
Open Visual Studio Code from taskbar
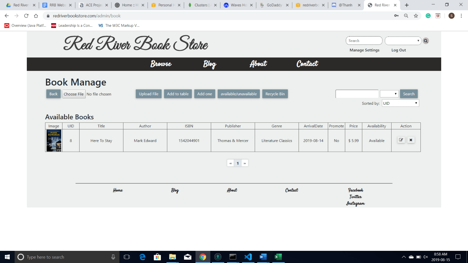point(248,257)
